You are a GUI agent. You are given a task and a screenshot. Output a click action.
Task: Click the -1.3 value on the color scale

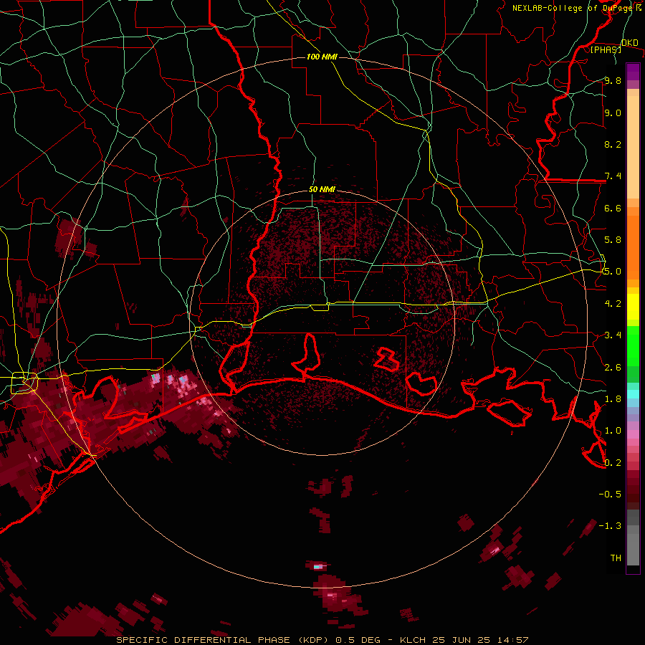610,526
